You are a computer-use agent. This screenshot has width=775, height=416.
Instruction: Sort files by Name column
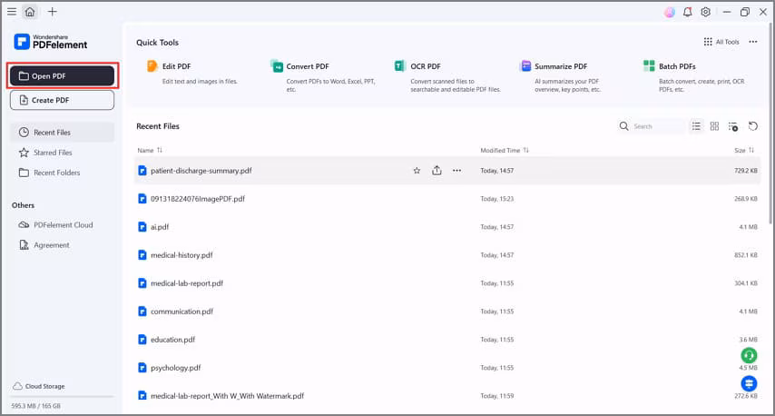pos(150,151)
